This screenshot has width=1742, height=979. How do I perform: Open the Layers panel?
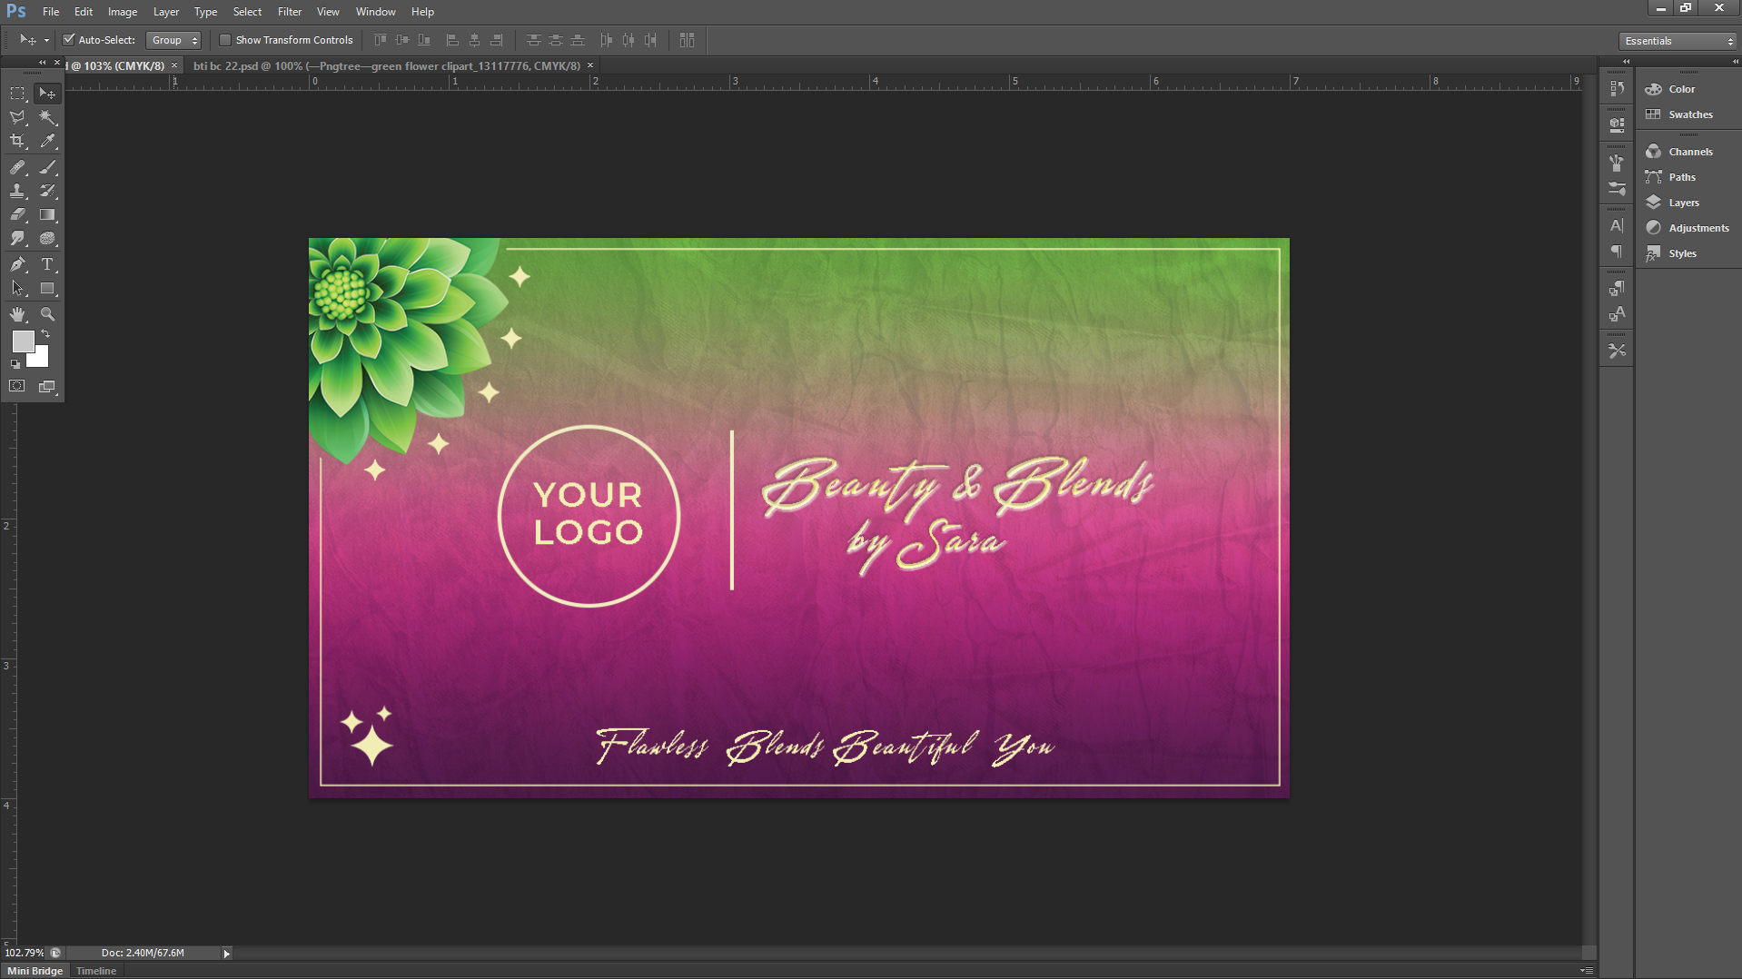pos(1683,203)
